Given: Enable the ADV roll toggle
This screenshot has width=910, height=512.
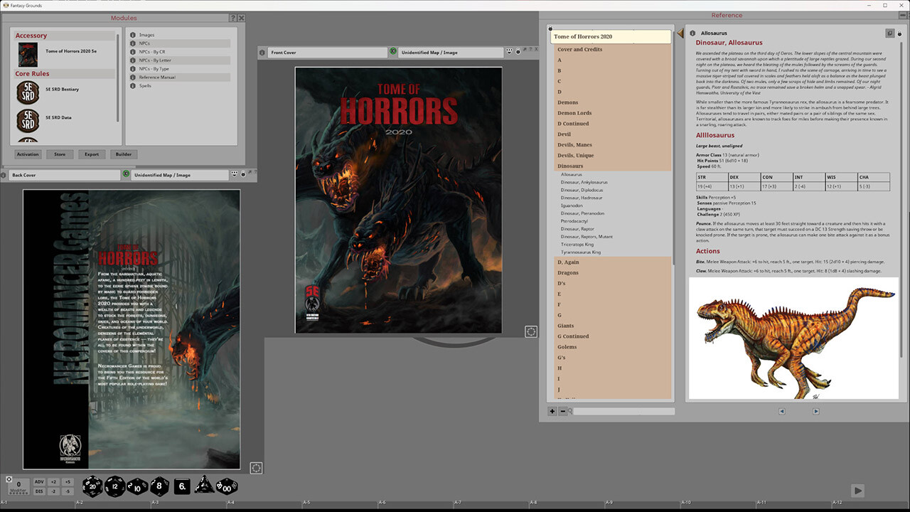Looking at the screenshot, I should click(x=39, y=481).
